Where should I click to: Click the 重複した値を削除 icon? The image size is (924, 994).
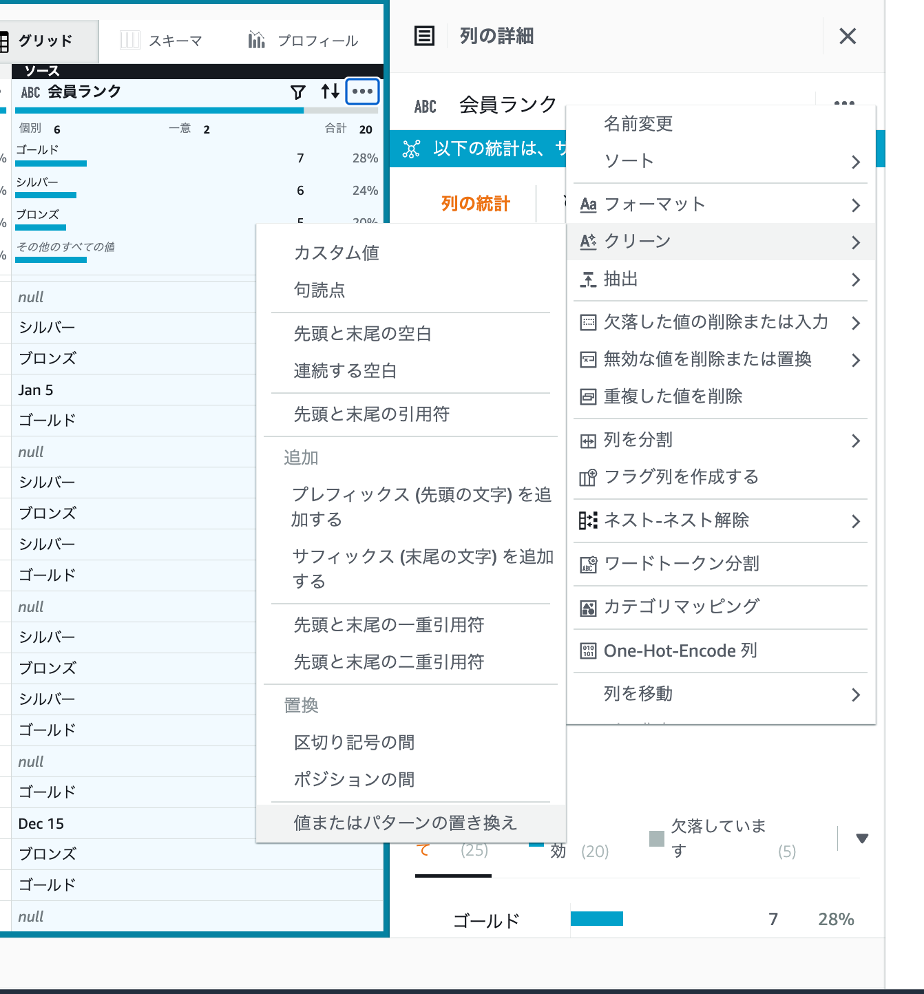pyautogui.click(x=588, y=396)
